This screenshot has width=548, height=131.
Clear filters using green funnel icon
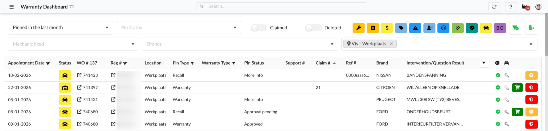point(515,28)
